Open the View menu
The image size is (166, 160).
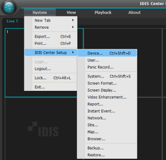point(71,12)
